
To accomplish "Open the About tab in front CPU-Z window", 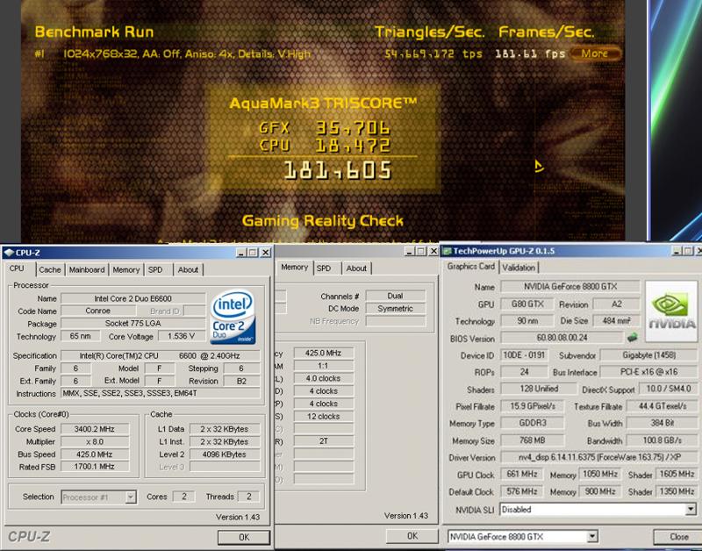I will (188, 270).
